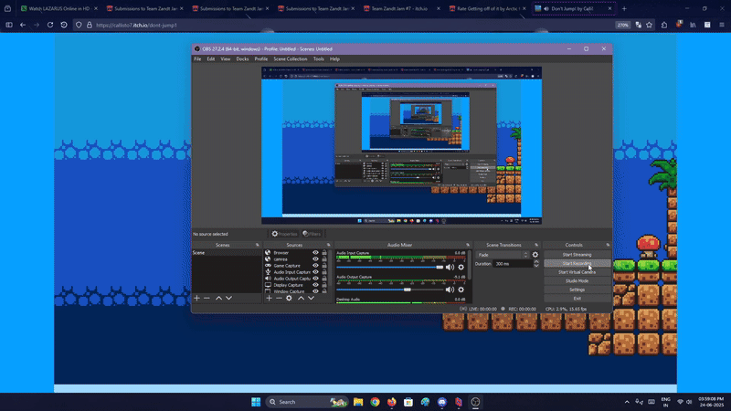Screen dimensions: 731x411
Task: Hide the Game Capture source
Action: pyautogui.click(x=316, y=266)
